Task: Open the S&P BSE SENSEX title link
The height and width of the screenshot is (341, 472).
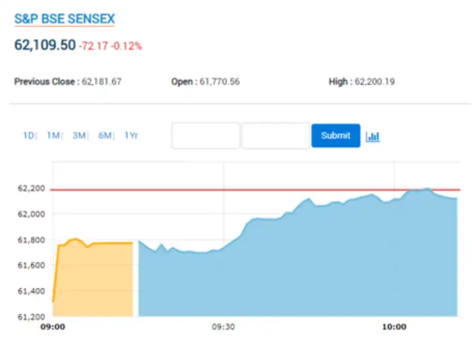Action: tap(65, 19)
